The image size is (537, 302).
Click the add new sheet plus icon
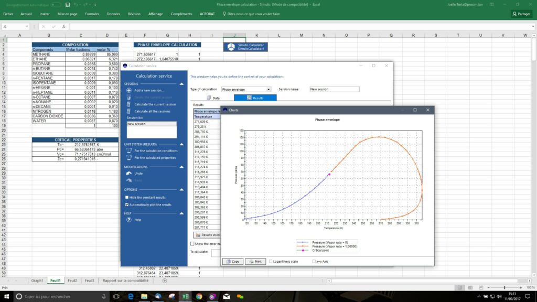coord(164,281)
